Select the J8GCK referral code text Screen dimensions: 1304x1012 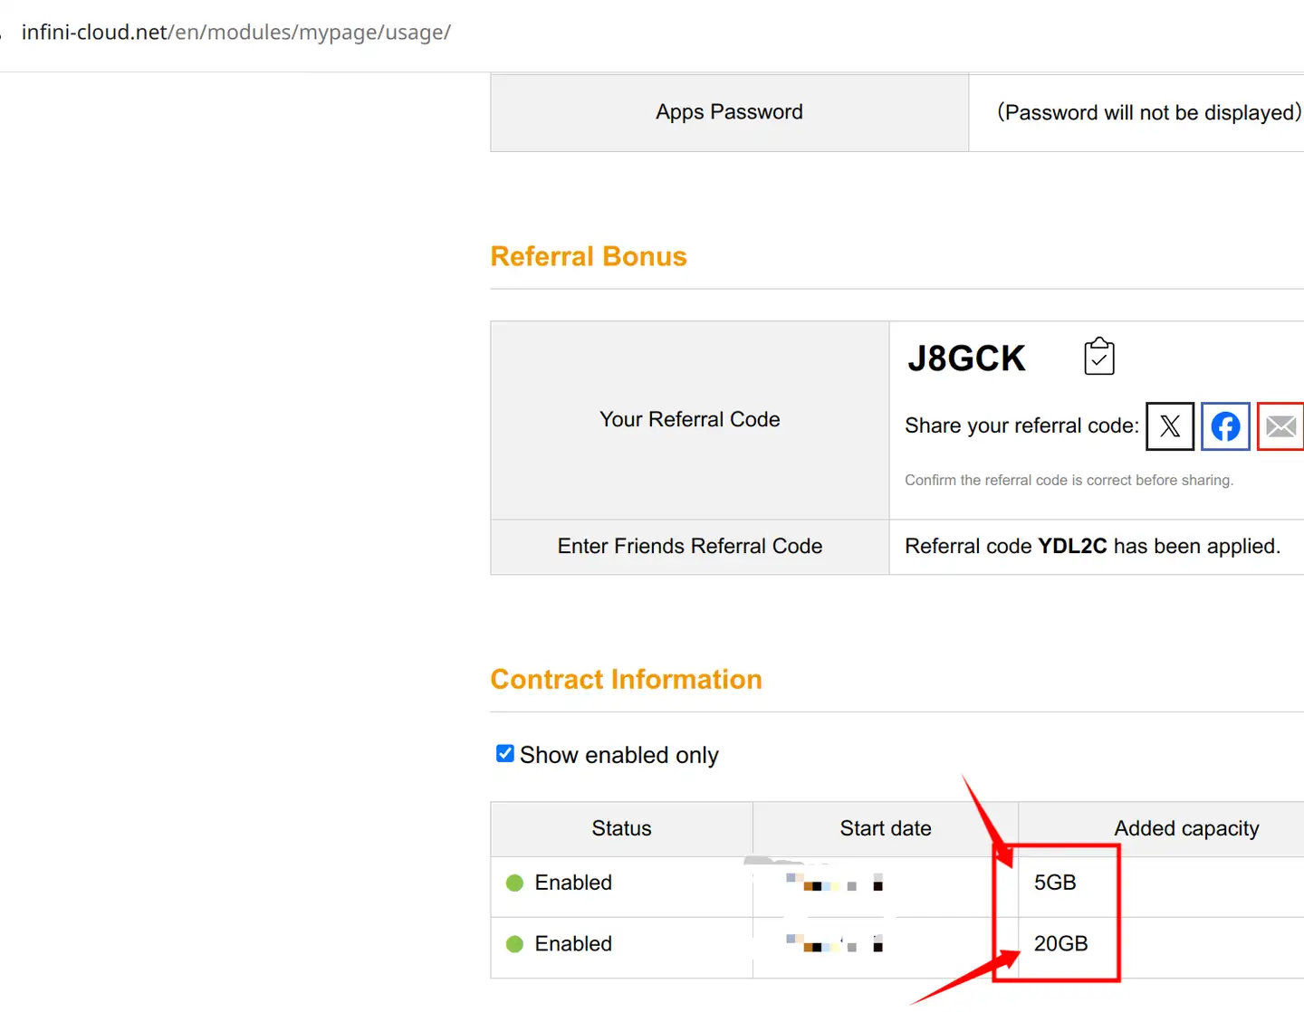pyautogui.click(x=966, y=358)
